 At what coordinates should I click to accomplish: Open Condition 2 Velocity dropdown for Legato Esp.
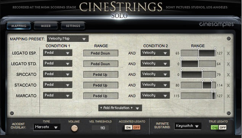click(155, 53)
